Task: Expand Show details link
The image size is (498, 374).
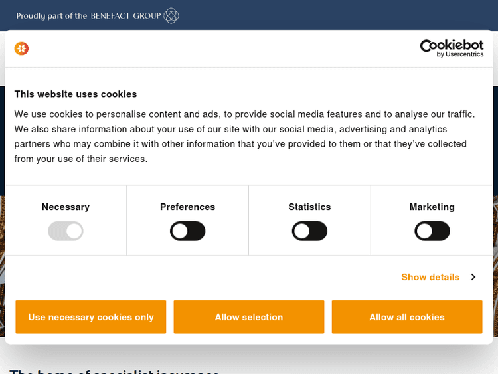Action: (x=430, y=277)
